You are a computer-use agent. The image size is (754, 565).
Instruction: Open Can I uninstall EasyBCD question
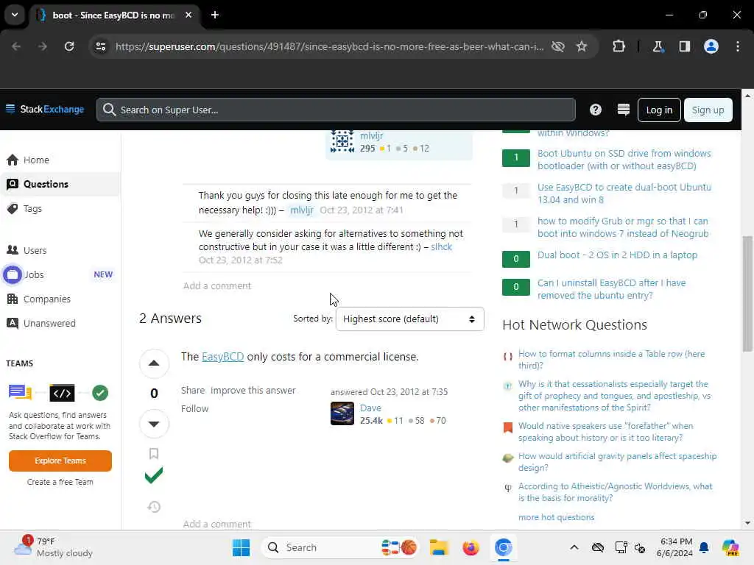[x=611, y=289]
